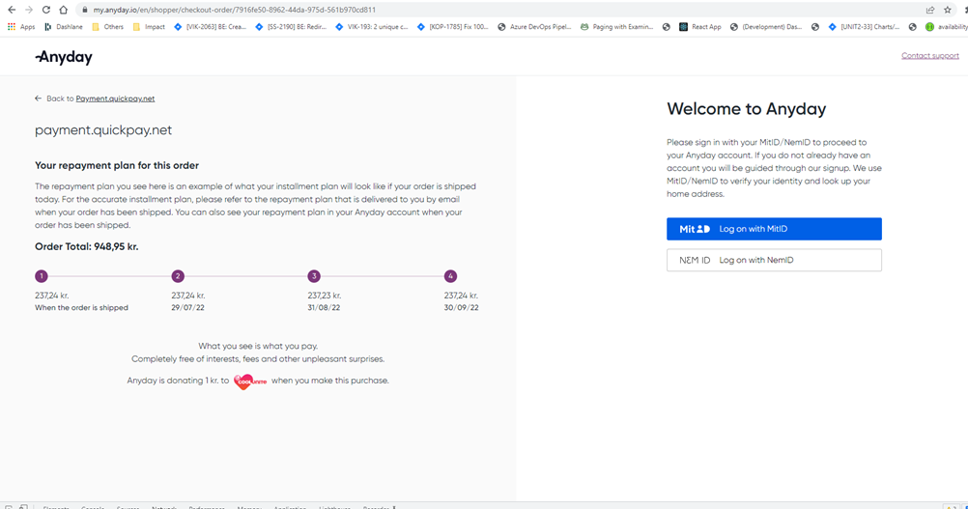Open the Impact bookmark folder

click(149, 27)
